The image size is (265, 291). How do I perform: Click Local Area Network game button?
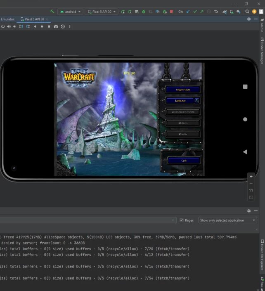coord(183,112)
